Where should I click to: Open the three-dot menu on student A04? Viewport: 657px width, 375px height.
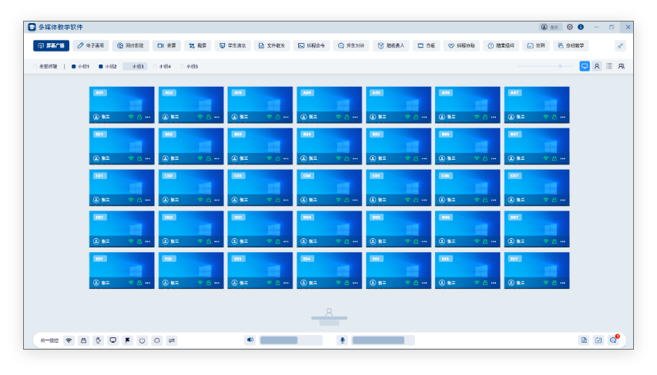[355, 117]
